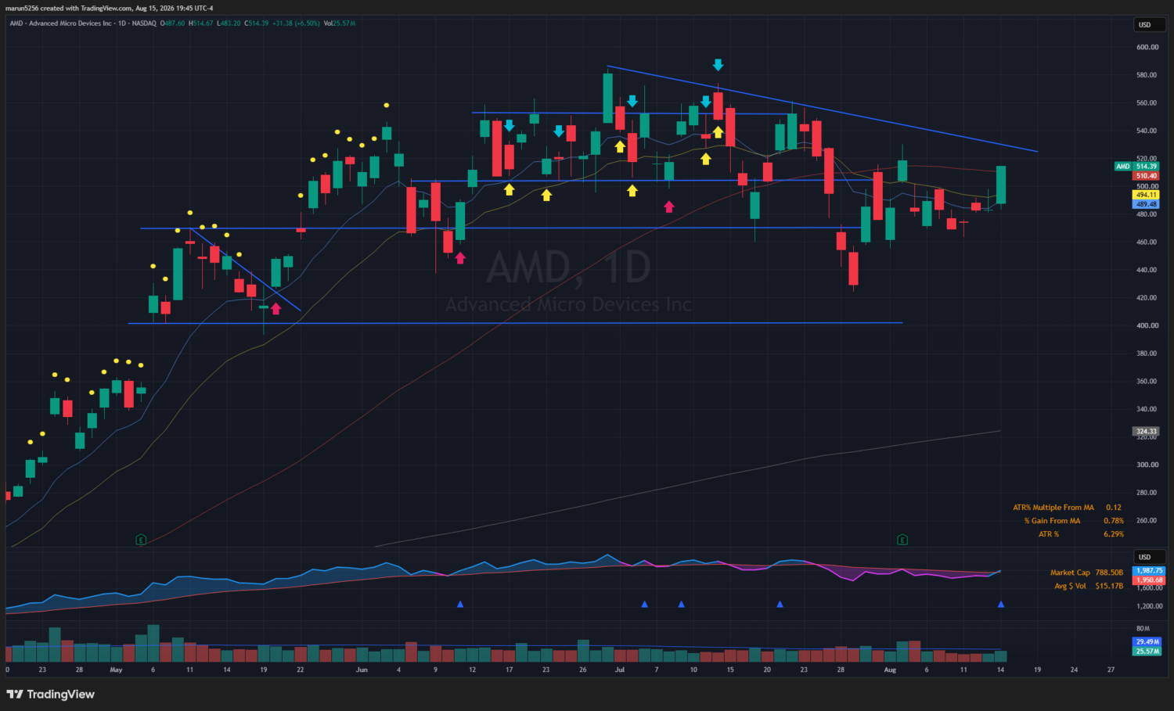Click the 600.00 level on the price scale
Screen dimensions: 1174x711
(x=1147, y=47)
